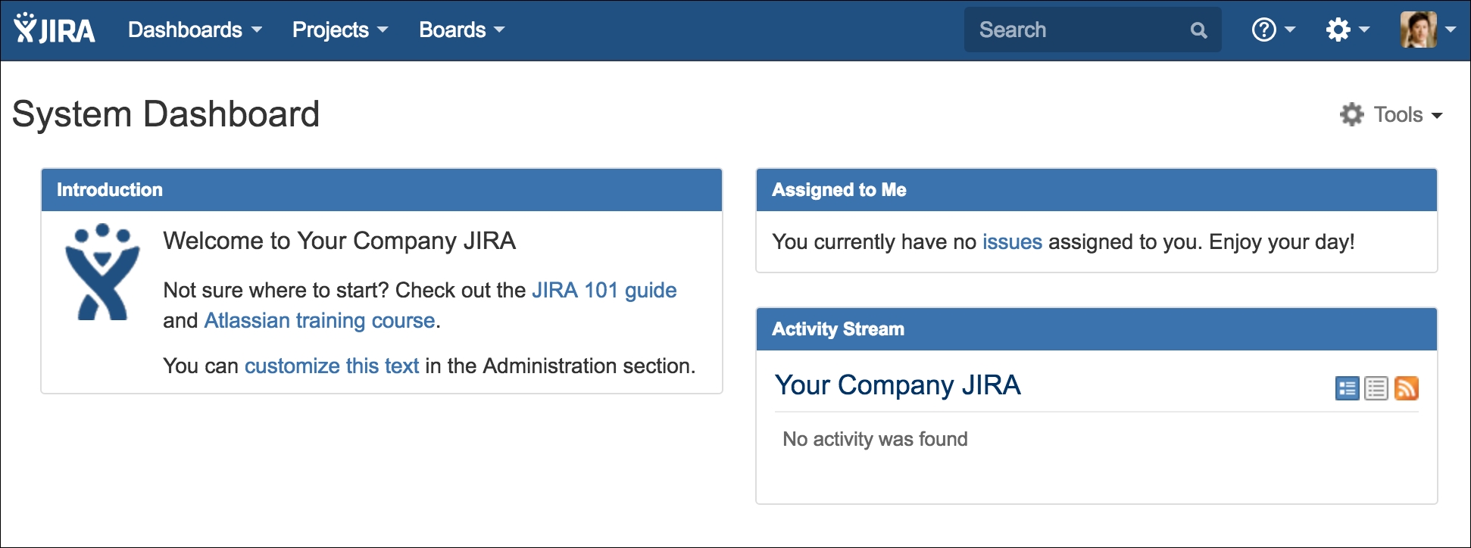
Task: Click the JIRA logo in header
Action: 55,30
